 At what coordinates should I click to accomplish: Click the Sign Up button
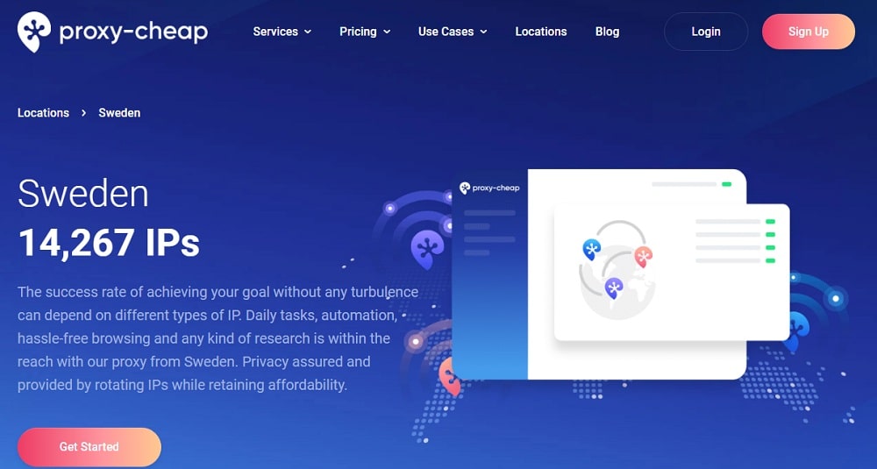809,32
